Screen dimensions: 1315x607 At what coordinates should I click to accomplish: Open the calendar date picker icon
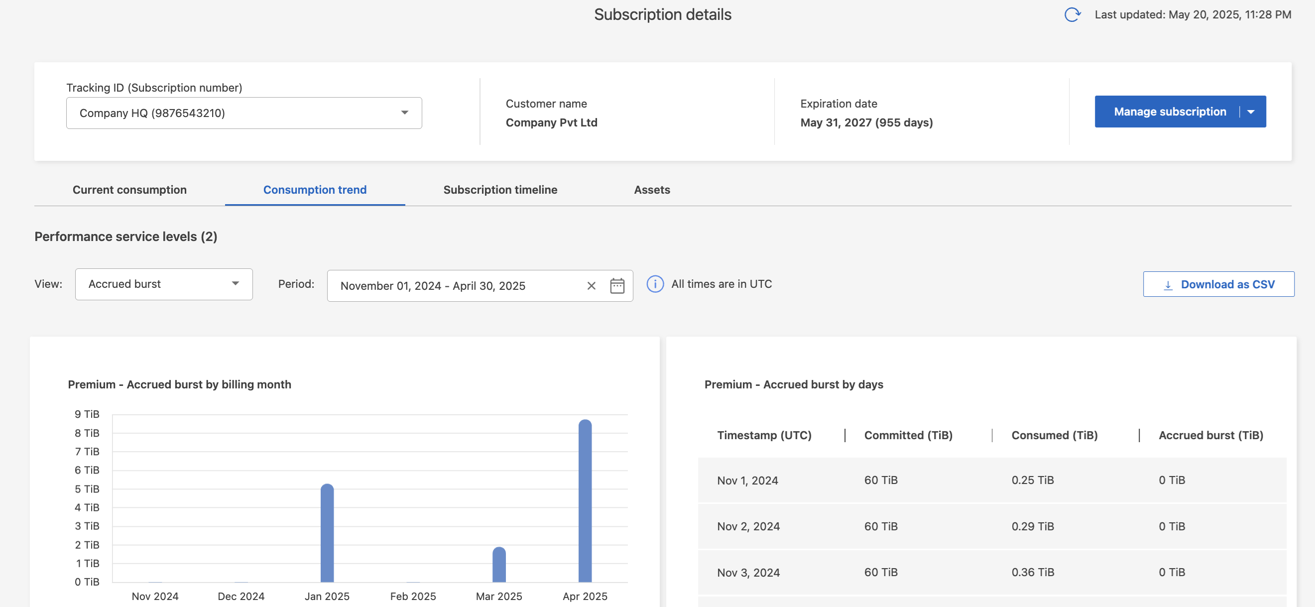coord(617,286)
